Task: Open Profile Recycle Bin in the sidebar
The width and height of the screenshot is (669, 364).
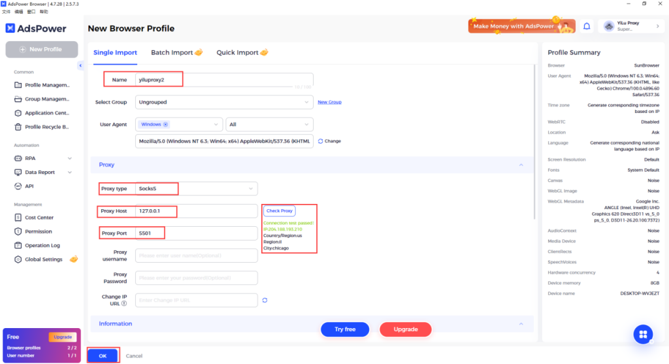Action: coord(42,127)
